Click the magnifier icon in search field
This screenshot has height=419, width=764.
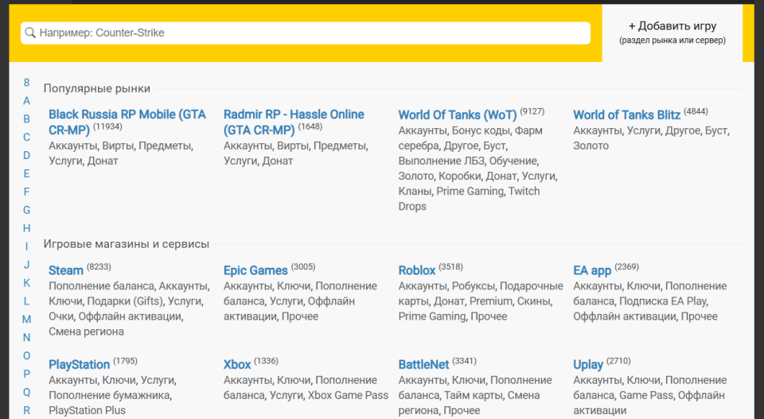pyautogui.click(x=30, y=33)
